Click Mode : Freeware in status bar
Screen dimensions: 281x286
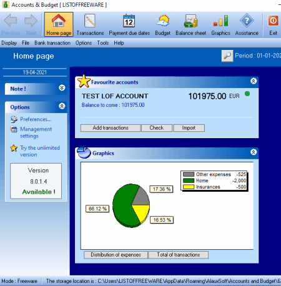(19, 281)
